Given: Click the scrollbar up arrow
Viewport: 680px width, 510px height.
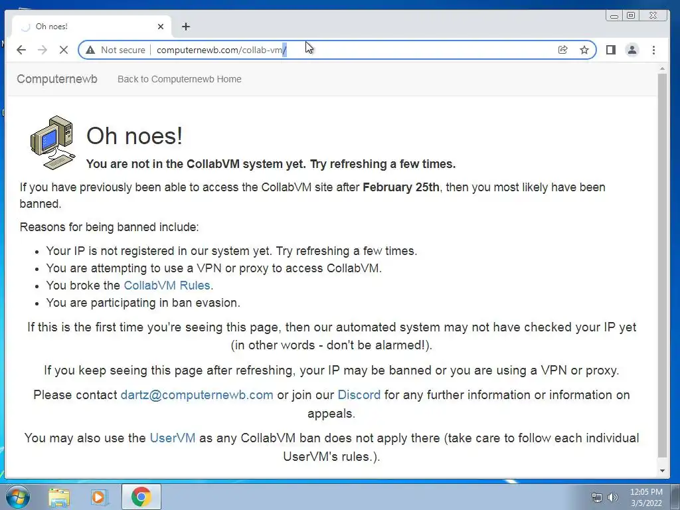Looking at the screenshot, I should pos(662,68).
